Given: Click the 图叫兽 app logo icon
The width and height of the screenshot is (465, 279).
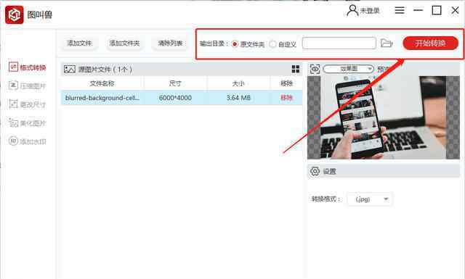Looking at the screenshot, I should [15, 14].
